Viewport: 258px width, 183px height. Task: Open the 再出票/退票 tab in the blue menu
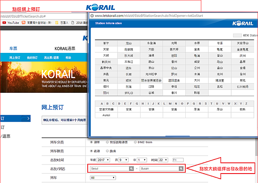point(51,58)
